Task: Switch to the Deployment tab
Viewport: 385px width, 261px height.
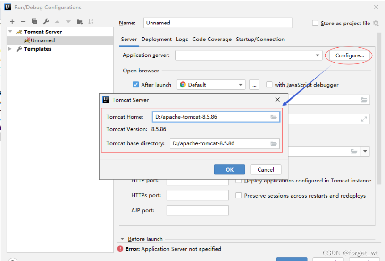Action: point(157,39)
